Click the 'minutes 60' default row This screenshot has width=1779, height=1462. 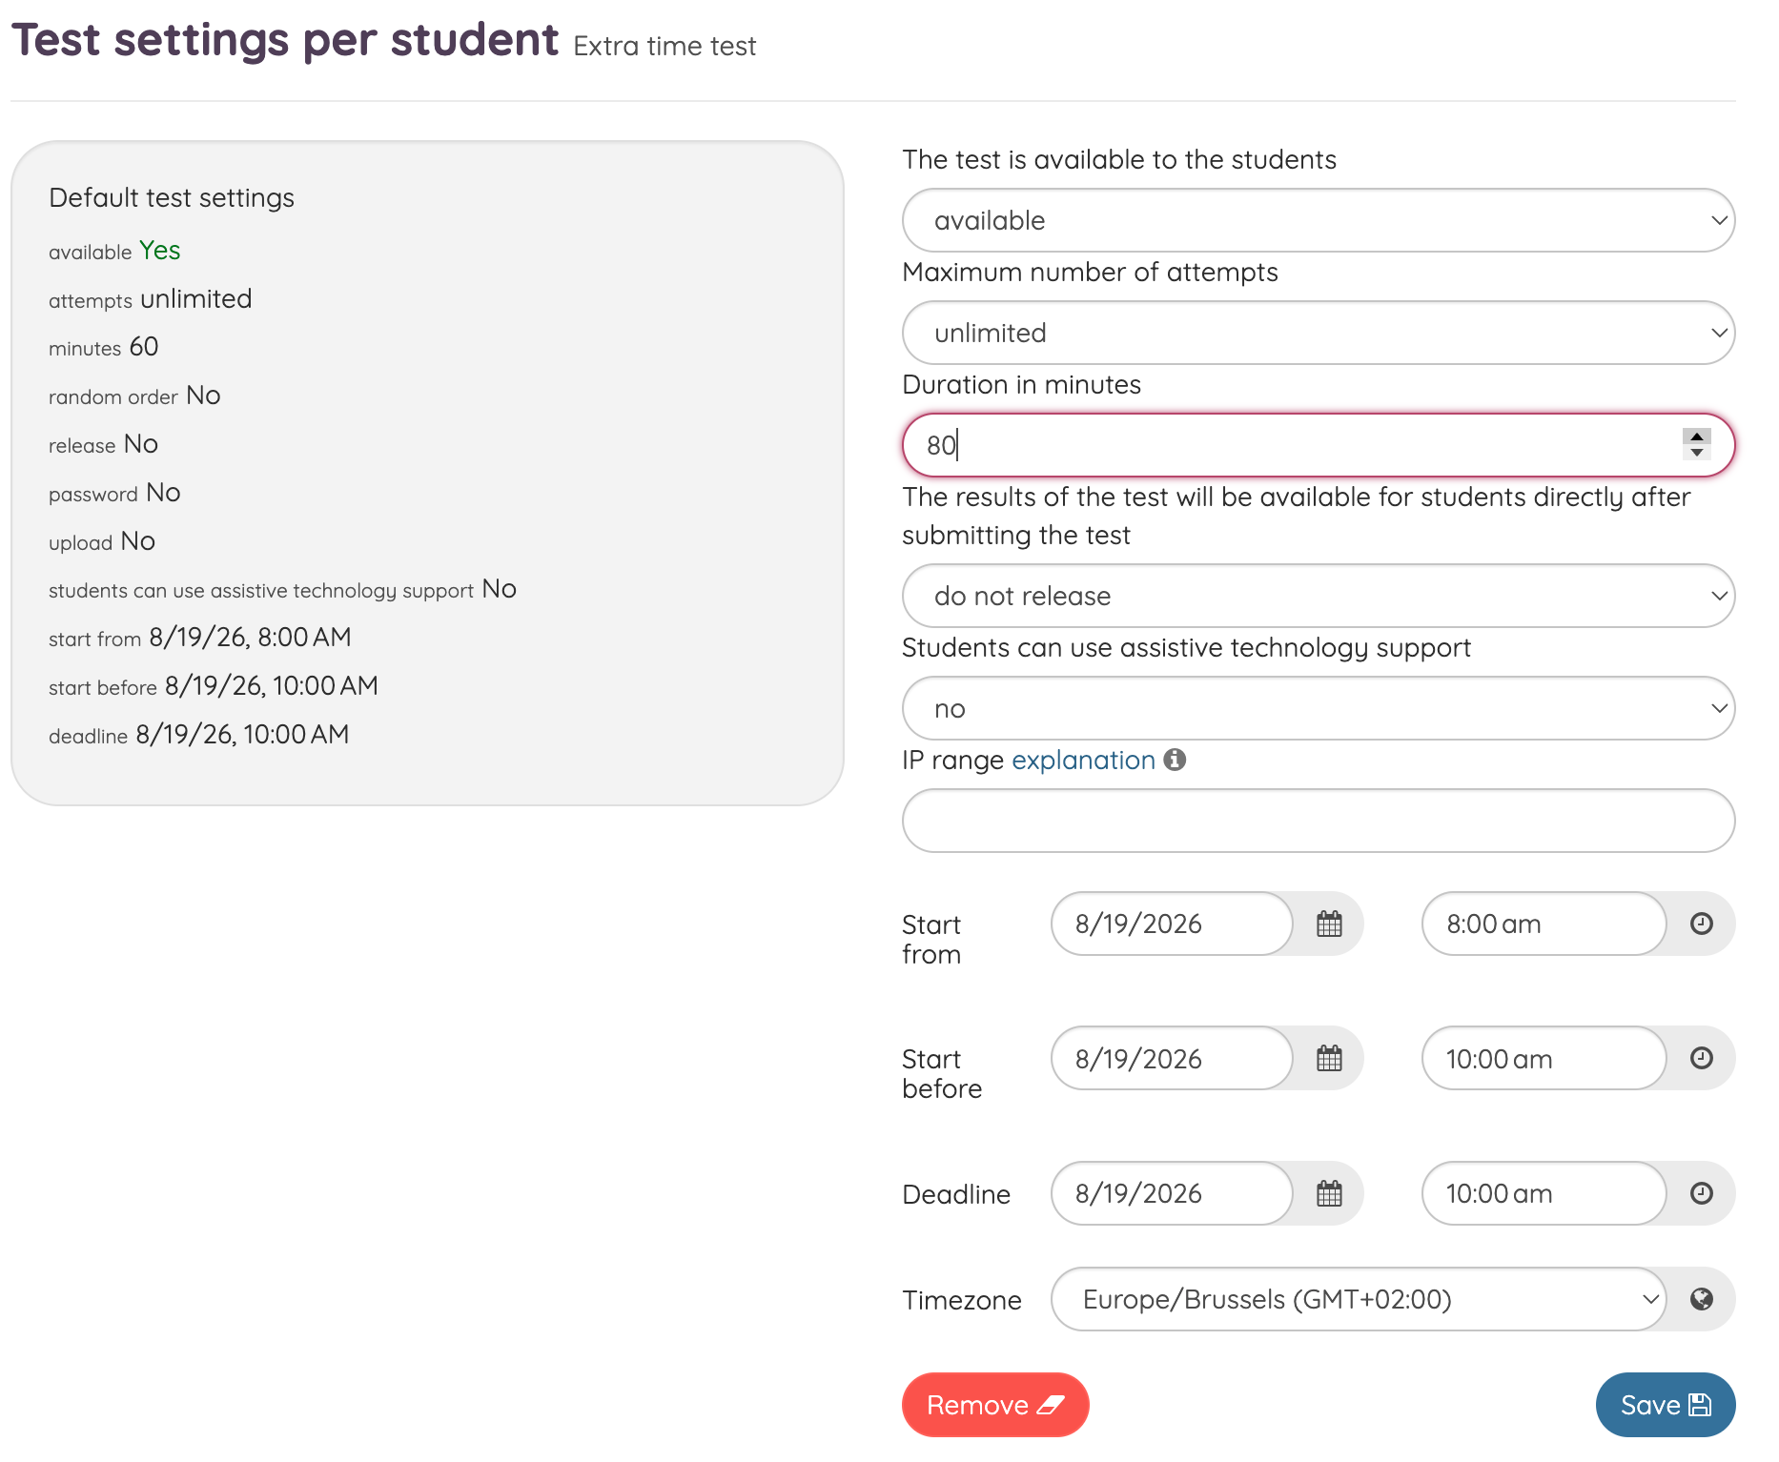click(104, 347)
